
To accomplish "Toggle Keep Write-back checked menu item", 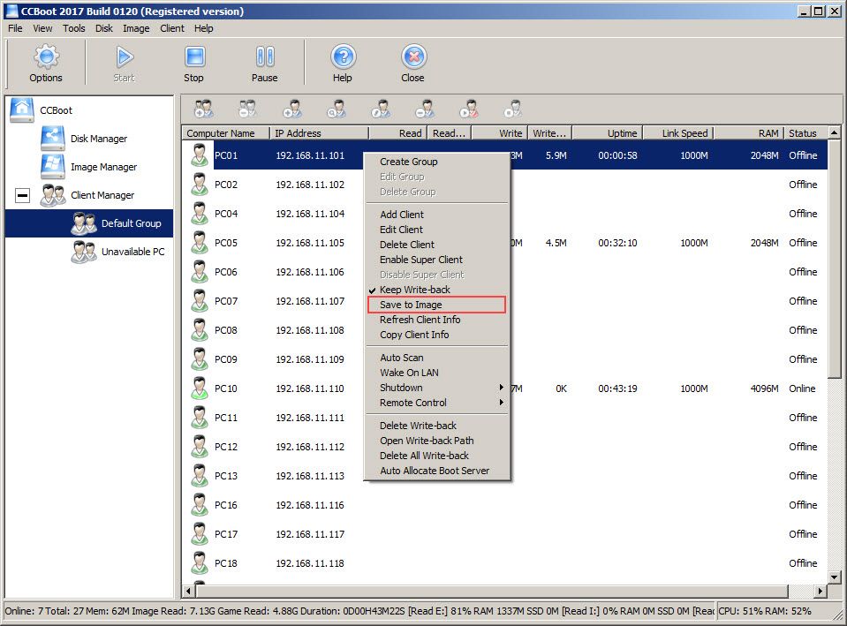I will 415,290.
